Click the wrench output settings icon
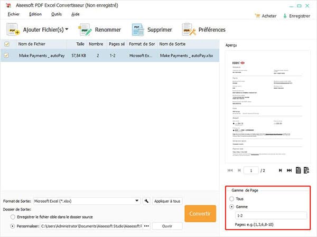Image resolution: width=317 pixels, height=237 pixels. click(x=146, y=201)
